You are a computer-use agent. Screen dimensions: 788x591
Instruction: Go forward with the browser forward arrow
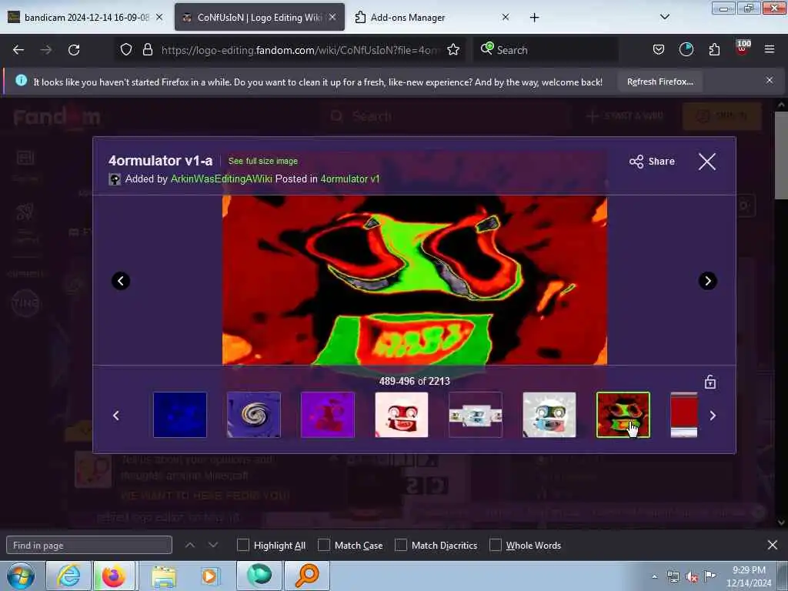(46, 50)
